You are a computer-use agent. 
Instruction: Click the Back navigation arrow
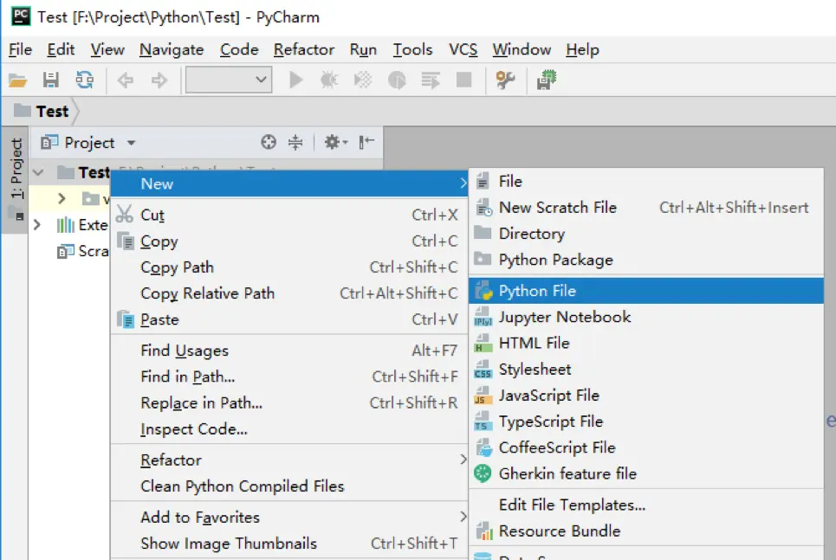[126, 80]
